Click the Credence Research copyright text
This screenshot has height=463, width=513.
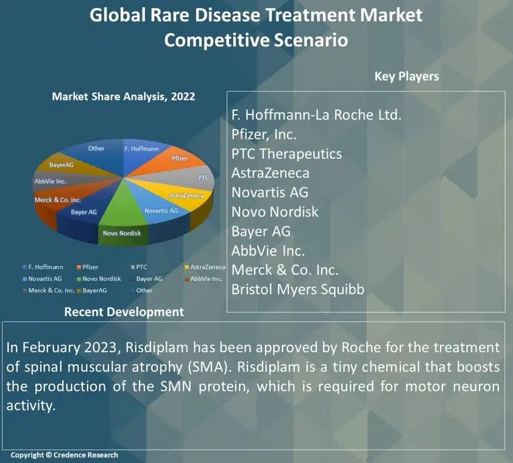[x=65, y=455]
